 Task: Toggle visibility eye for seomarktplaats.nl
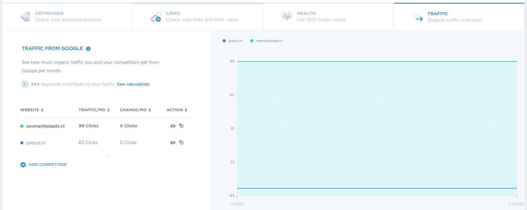(x=173, y=126)
